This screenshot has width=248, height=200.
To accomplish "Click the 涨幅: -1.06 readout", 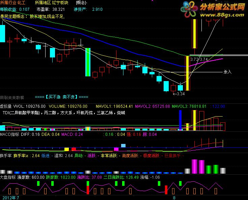I will point(150,177).
